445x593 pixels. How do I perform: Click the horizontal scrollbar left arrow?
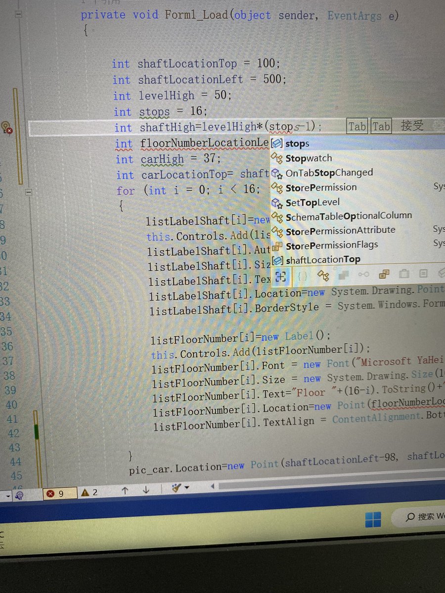point(213,486)
